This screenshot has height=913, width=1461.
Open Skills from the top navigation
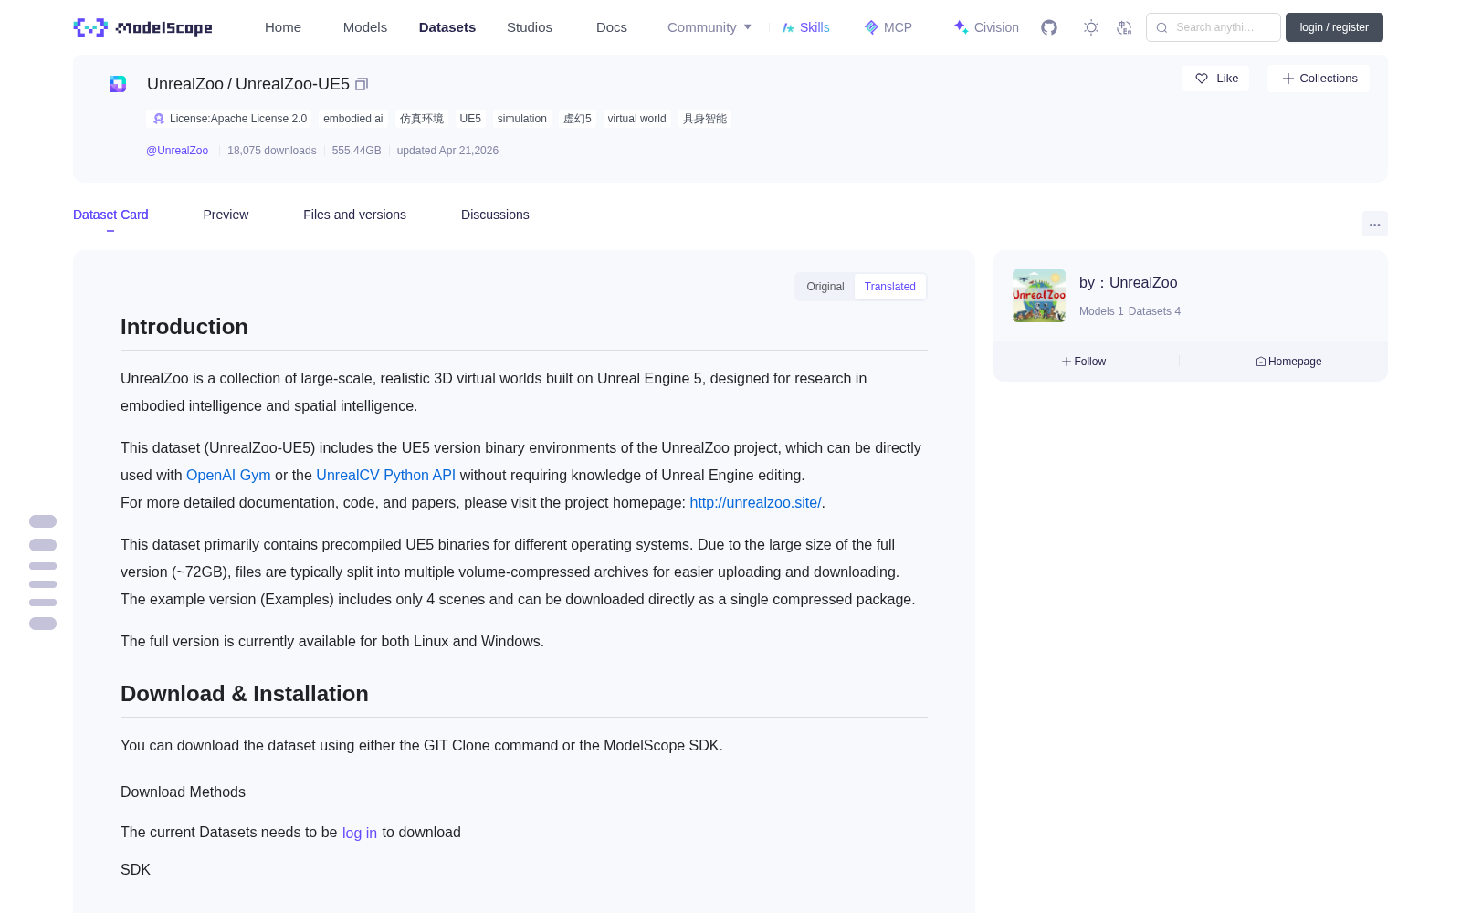point(805,27)
